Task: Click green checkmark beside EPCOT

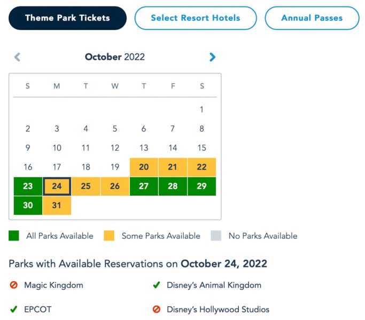Action: coord(14,309)
